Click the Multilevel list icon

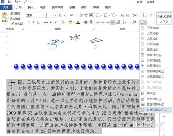113,15
